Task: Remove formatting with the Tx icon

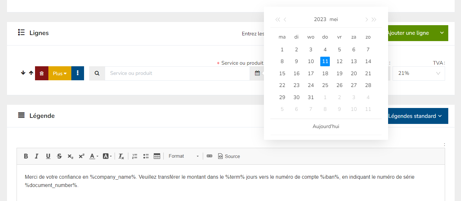Action: tap(121, 156)
